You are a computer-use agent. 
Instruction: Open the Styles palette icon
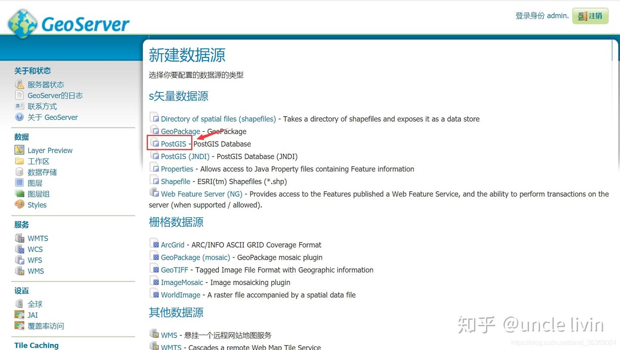pyautogui.click(x=19, y=205)
